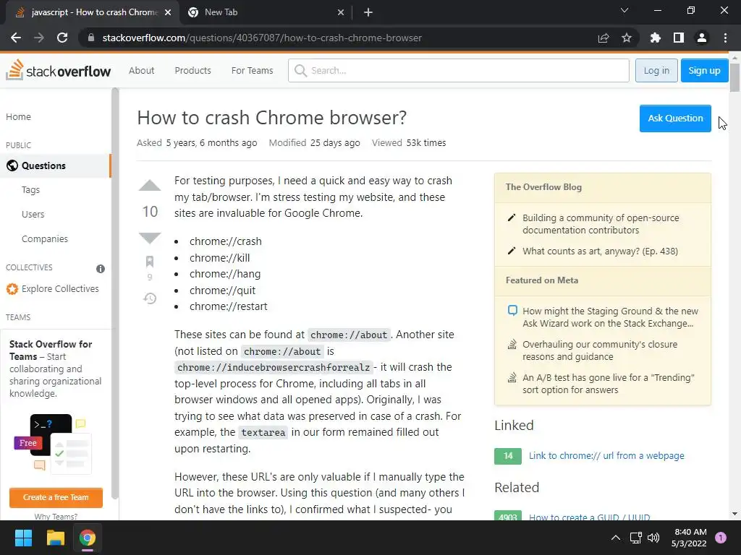Click the Chrome taskbar icon
The image size is (741, 555).
click(x=88, y=538)
